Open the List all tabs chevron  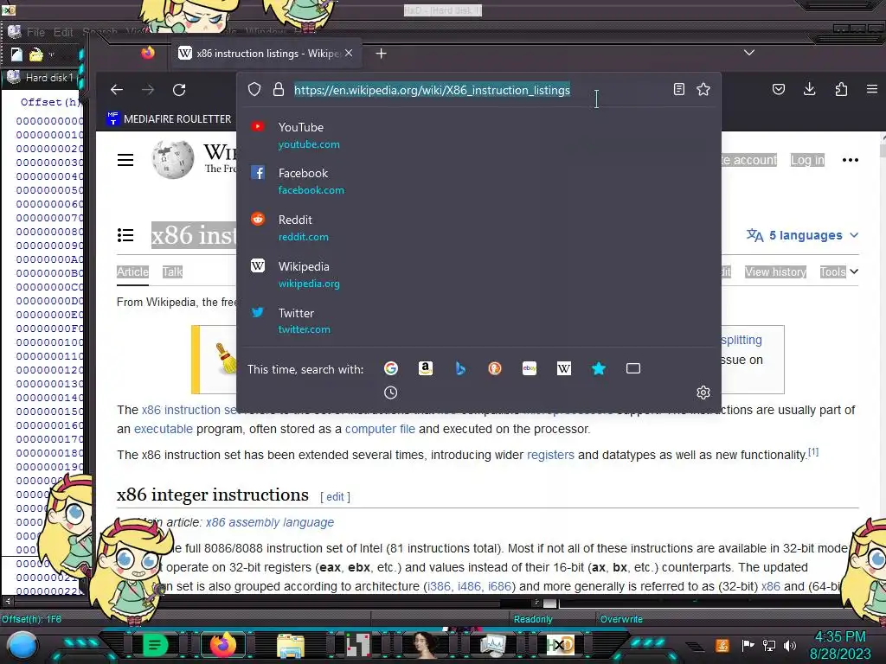click(749, 53)
